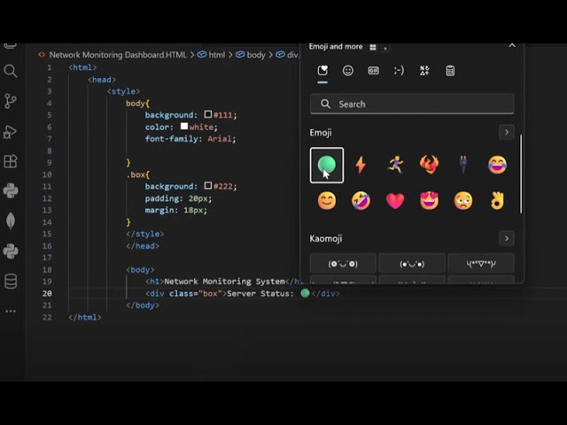
Task: Insert the electric plug emoji
Action: 463,165
